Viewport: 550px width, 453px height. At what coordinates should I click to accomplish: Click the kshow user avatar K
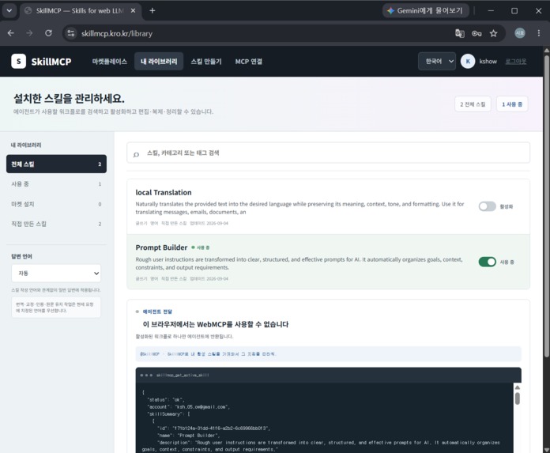pos(468,62)
